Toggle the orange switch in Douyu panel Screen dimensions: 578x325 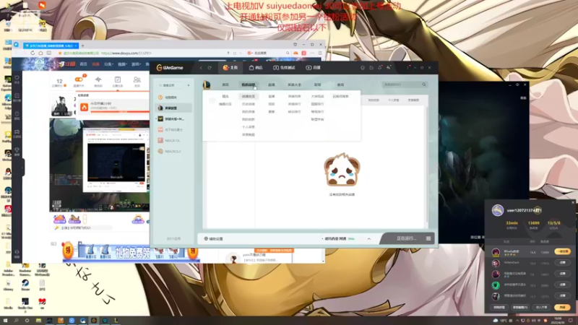click(x=79, y=79)
